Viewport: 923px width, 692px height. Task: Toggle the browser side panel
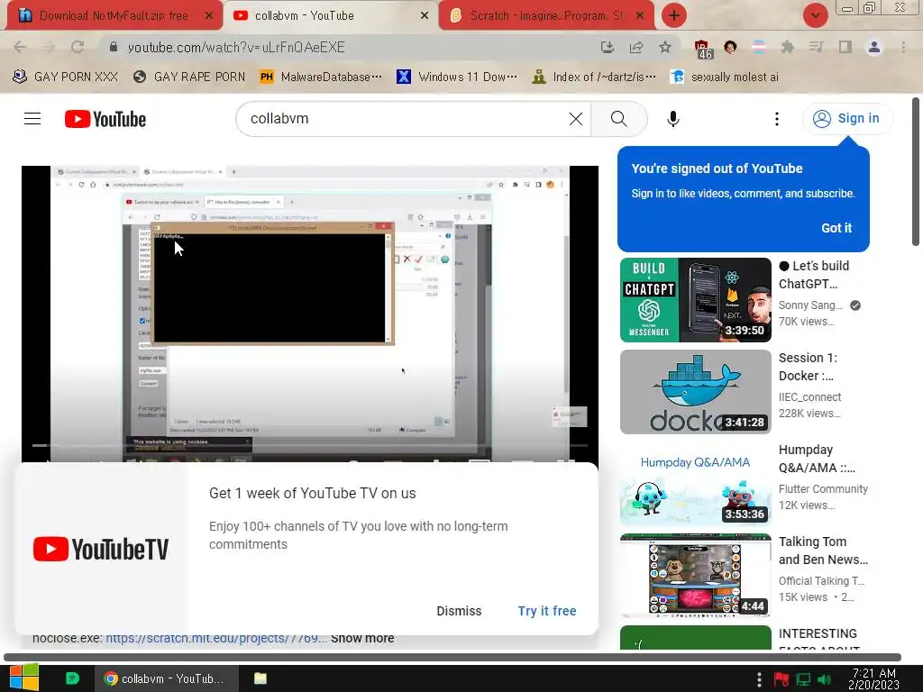845,47
